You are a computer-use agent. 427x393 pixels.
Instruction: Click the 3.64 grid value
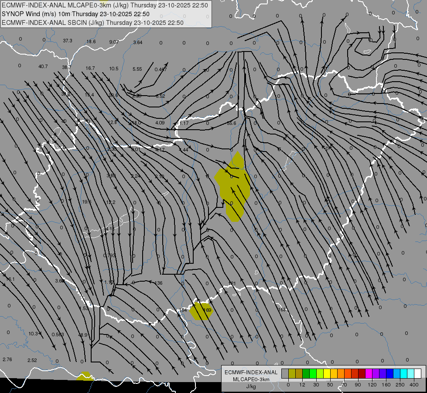tap(138, 42)
